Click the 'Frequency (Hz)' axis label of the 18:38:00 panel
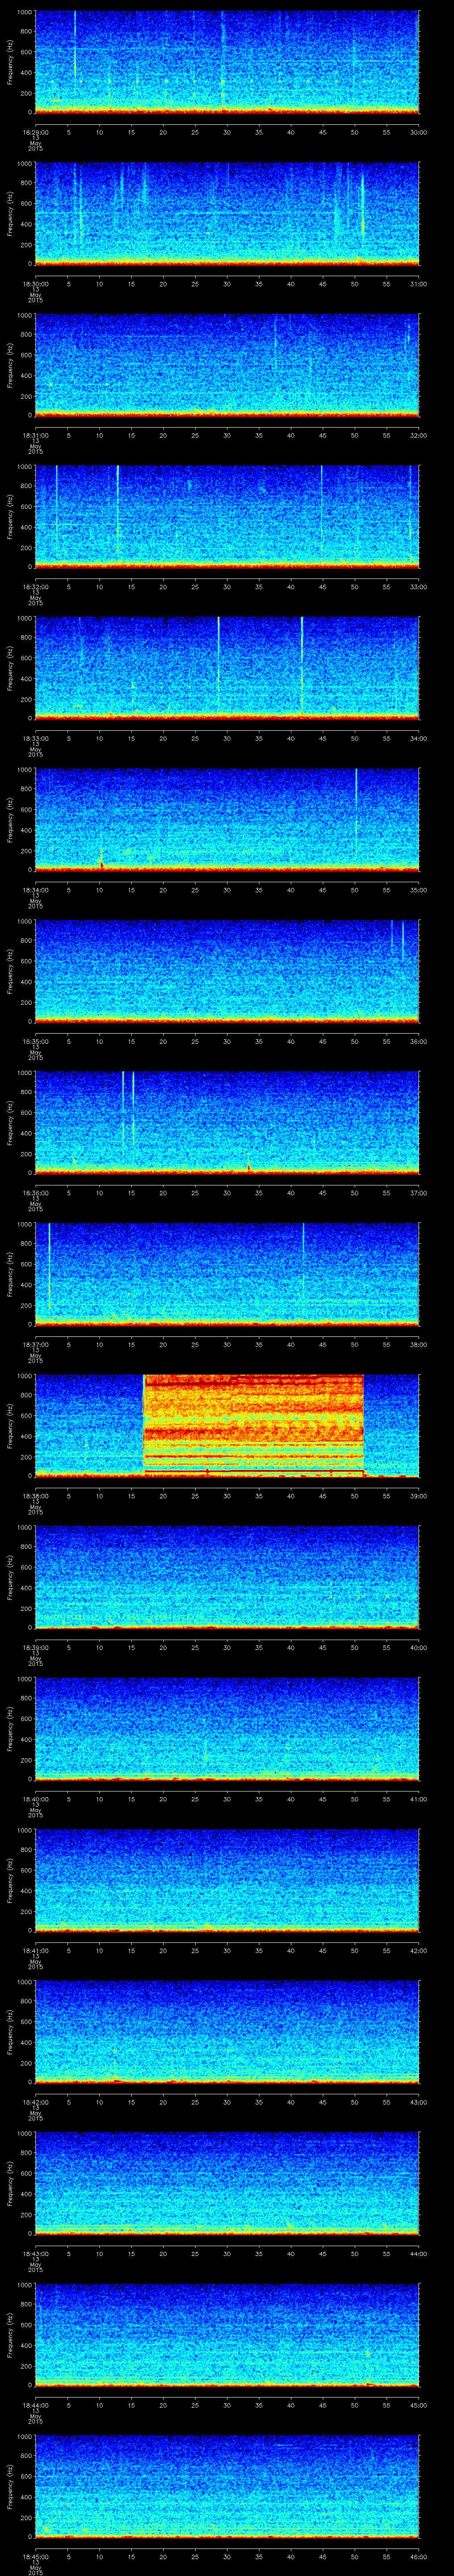The width and height of the screenshot is (454, 2576). 10,1426
